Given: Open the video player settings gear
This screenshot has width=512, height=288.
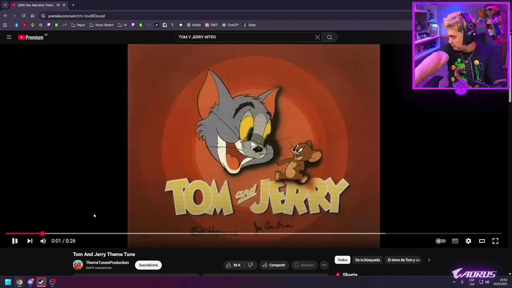Looking at the screenshot, I should tap(468, 241).
